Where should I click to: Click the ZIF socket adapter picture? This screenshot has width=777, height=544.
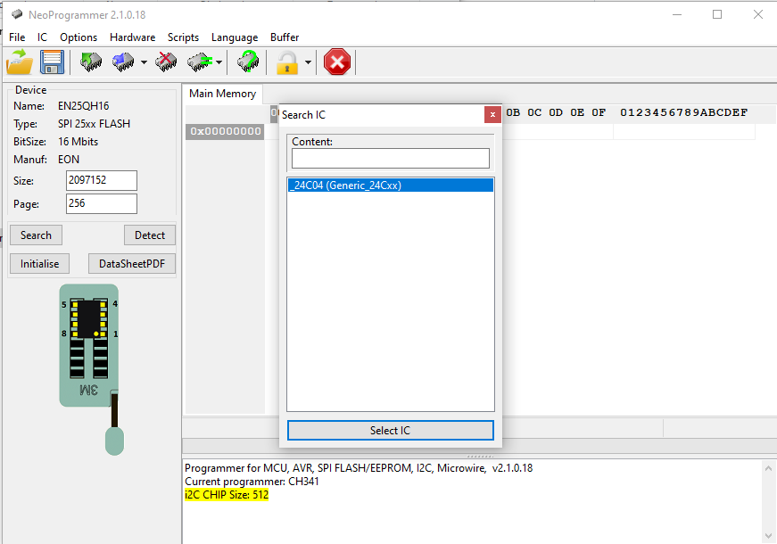point(91,369)
